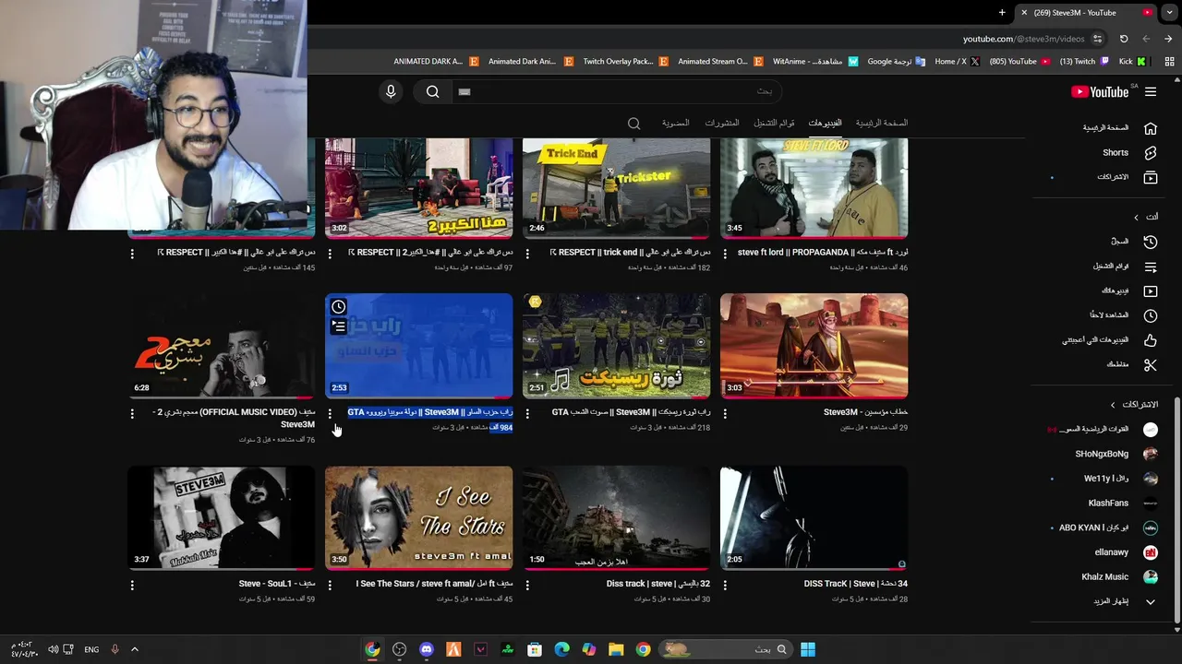Open the playlists icon in sidebar
This screenshot has width=1182, height=664.
[x=1150, y=267]
